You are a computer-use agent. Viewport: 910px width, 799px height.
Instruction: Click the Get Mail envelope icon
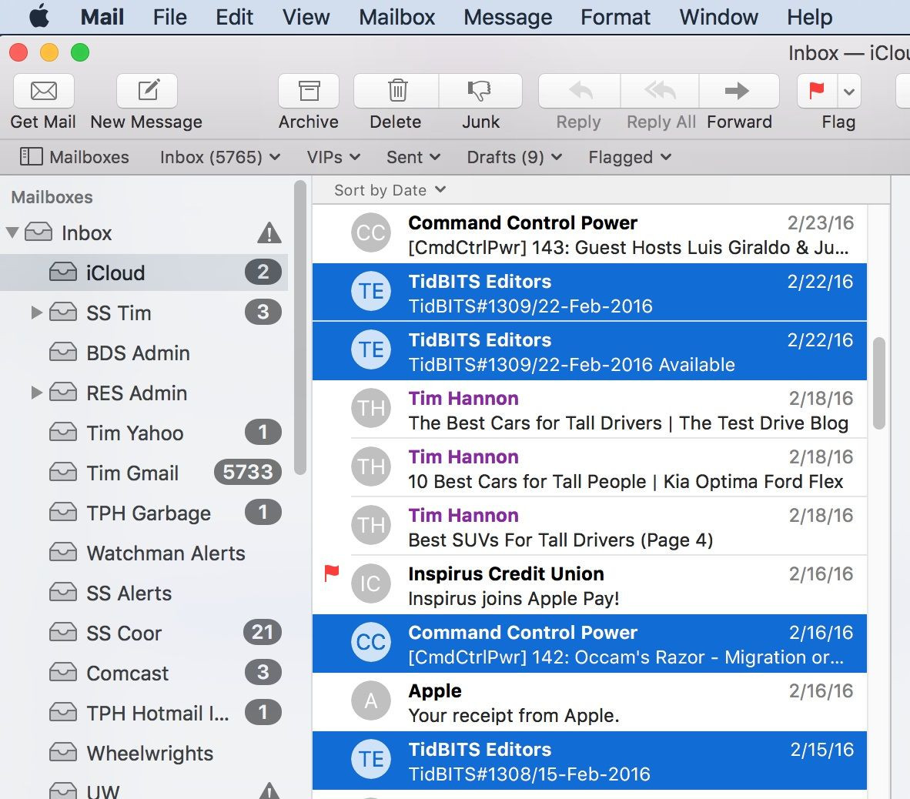pyautogui.click(x=44, y=91)
